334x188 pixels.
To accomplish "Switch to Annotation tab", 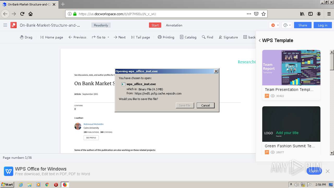I will point(174,25).
